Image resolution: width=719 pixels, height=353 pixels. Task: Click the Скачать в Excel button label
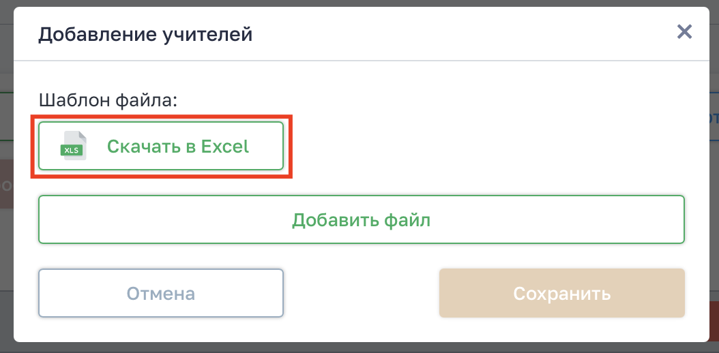click(x=178, y=146)
